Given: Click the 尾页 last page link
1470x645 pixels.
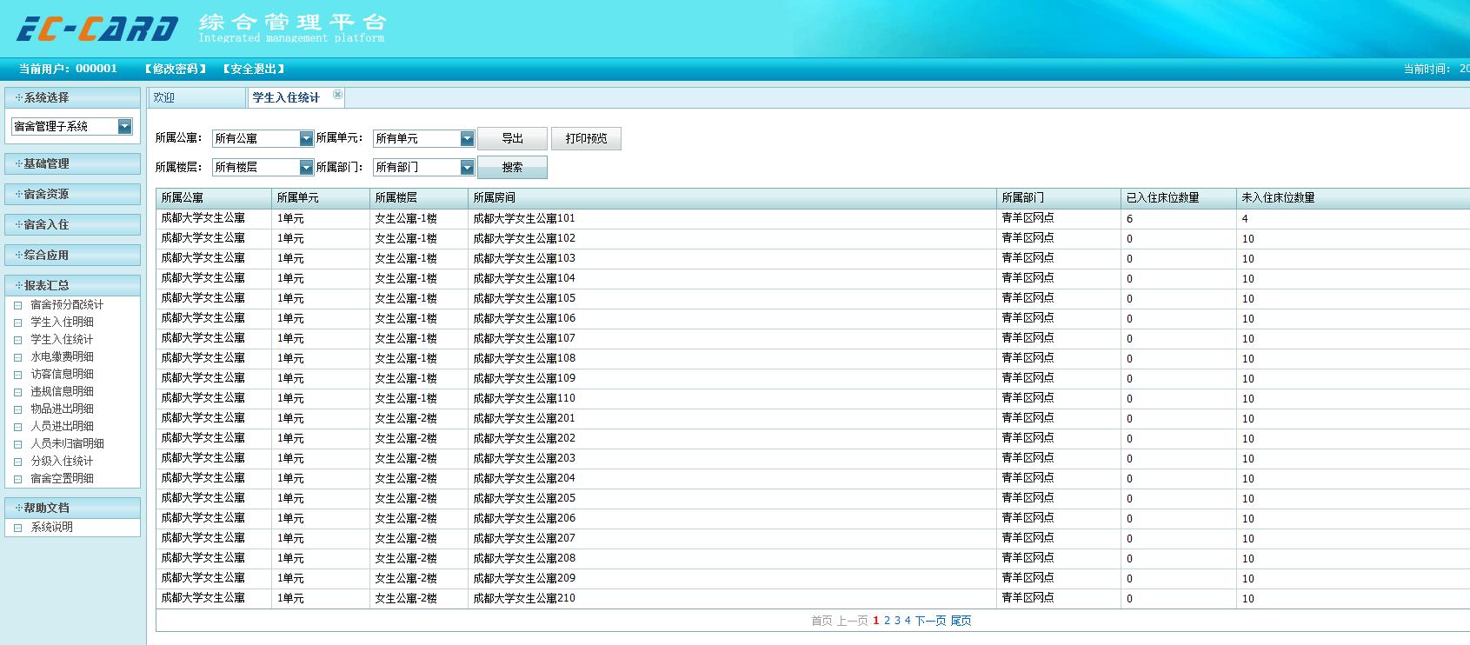Looking at the screenshot, I should (x=961, y=621).
